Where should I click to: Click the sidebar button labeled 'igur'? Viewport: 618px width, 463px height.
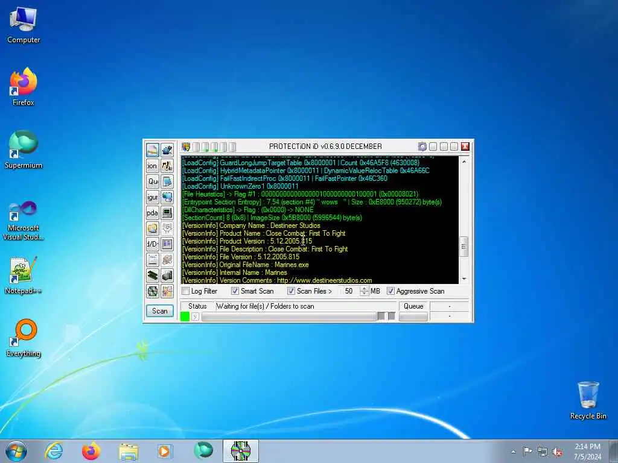153,197
